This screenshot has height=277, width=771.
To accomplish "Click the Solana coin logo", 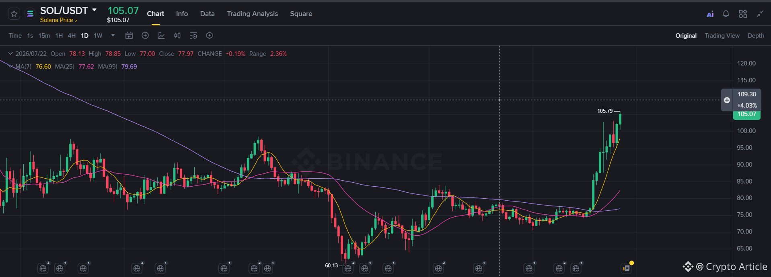I will pos(30,14).
